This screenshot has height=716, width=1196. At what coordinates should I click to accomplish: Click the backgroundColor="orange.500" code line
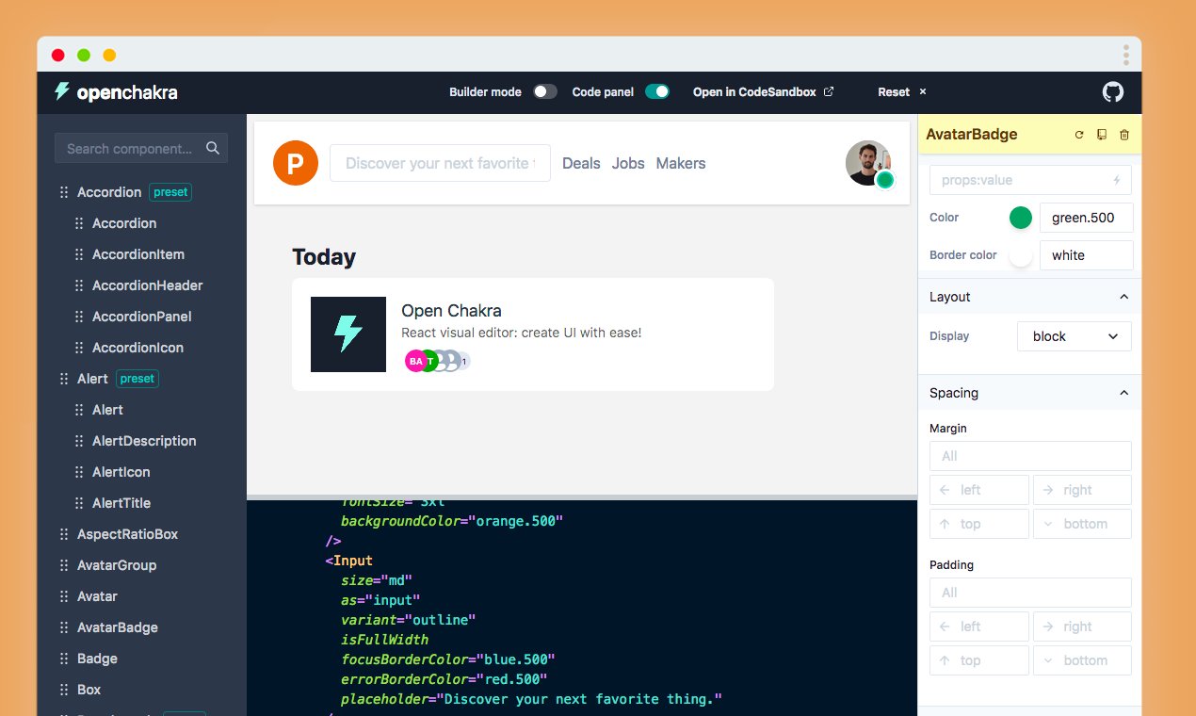click(451, 521)
